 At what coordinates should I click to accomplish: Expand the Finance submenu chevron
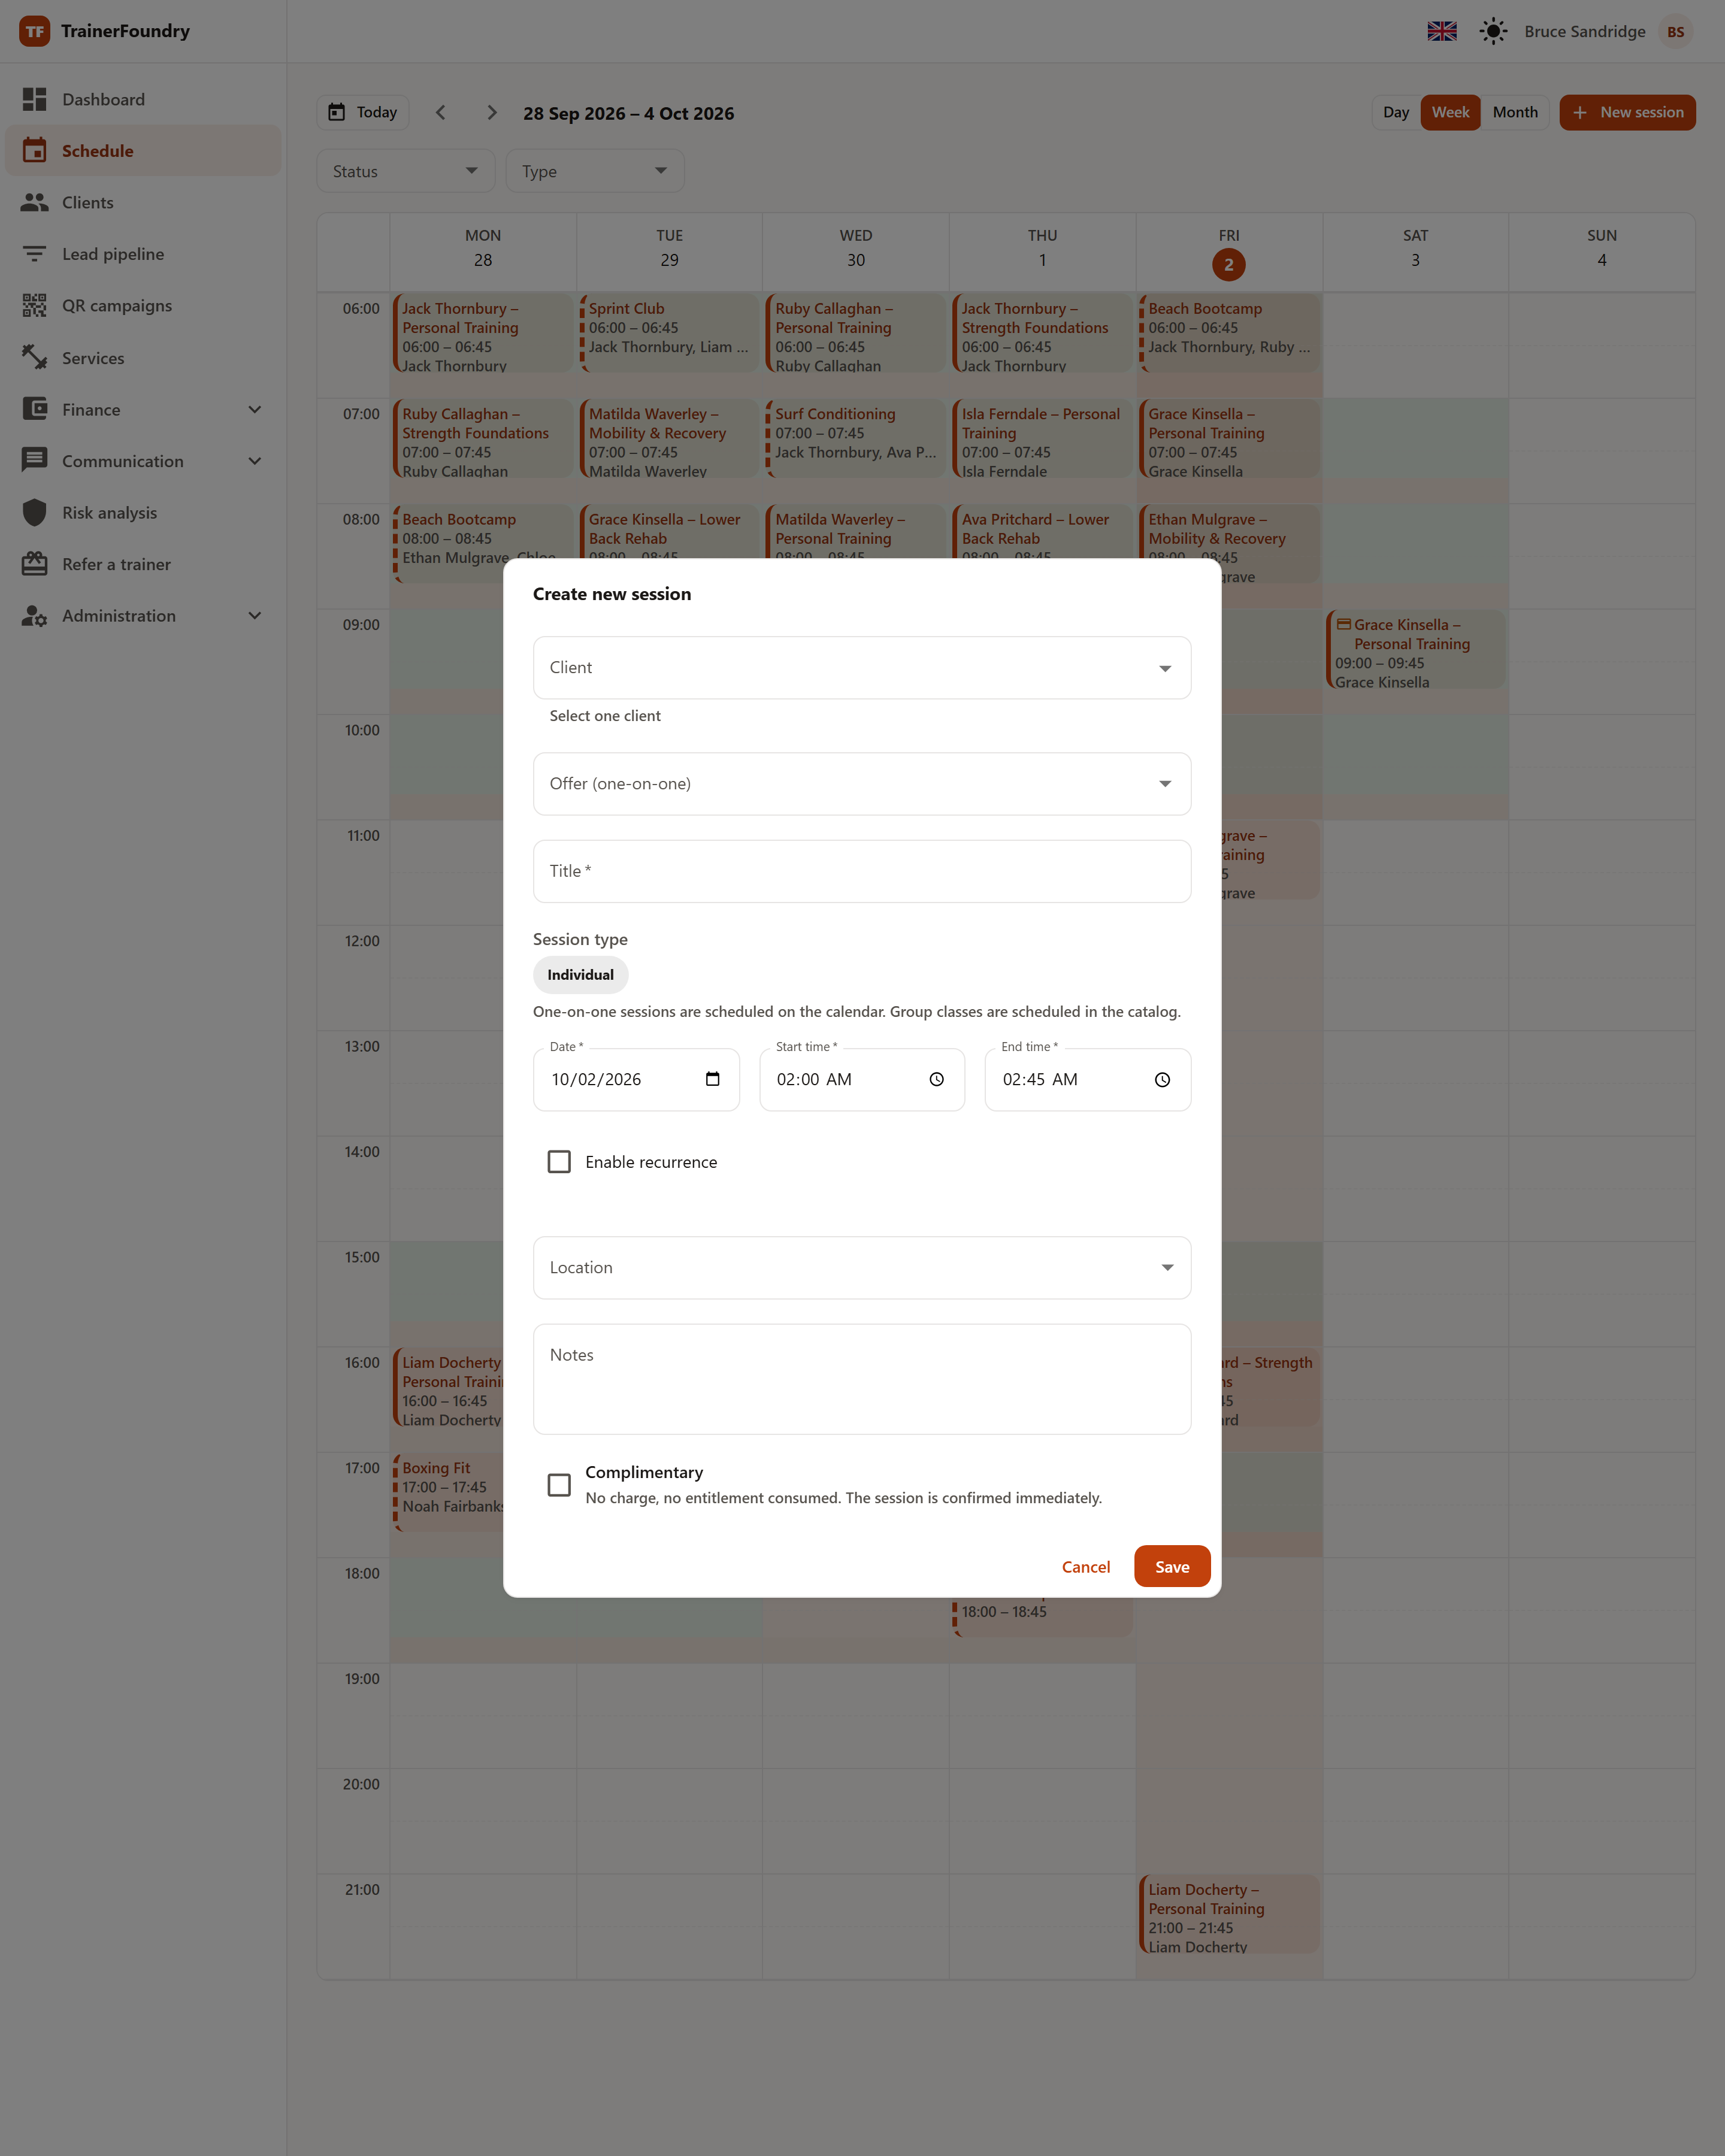coord(254,409)
